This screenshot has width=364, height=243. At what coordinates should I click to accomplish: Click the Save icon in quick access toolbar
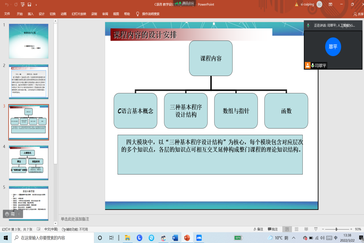(x=29, y=4)
